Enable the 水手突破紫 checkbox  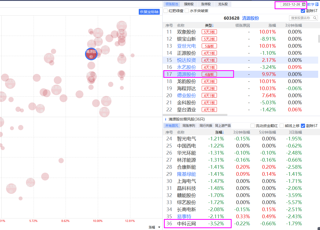click(x=187, y=11)
